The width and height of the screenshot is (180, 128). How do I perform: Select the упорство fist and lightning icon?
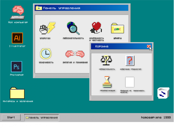tap(47, 28)
